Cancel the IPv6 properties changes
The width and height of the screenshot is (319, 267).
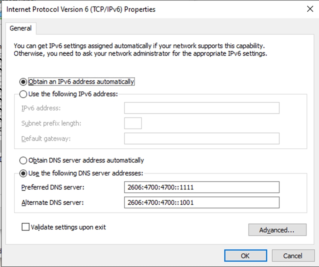(293, 256)
